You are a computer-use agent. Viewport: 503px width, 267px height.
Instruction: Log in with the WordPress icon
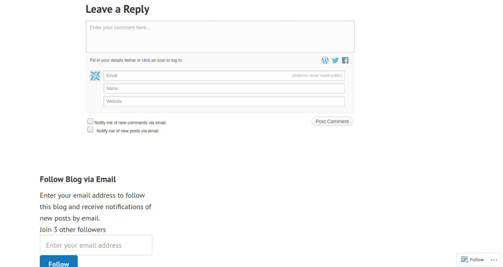(325, 60)
